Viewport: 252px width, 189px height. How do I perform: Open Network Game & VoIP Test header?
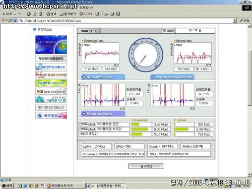tap(172, 77)
